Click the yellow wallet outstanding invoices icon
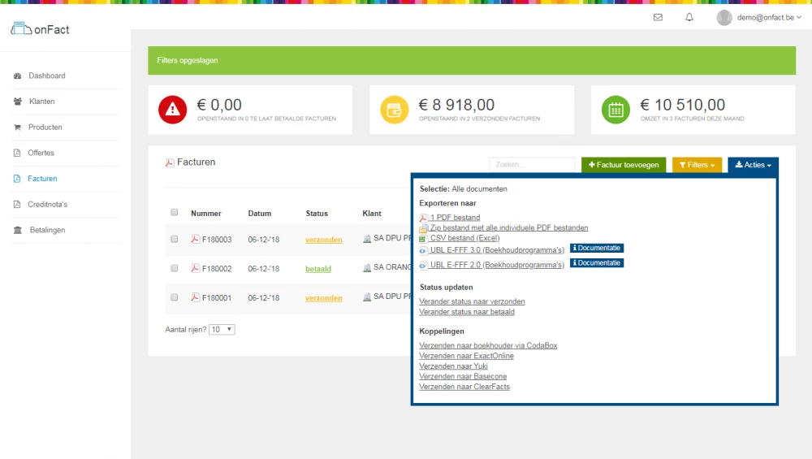Viewport: 812px width, 459px height. tap(395, 110)
